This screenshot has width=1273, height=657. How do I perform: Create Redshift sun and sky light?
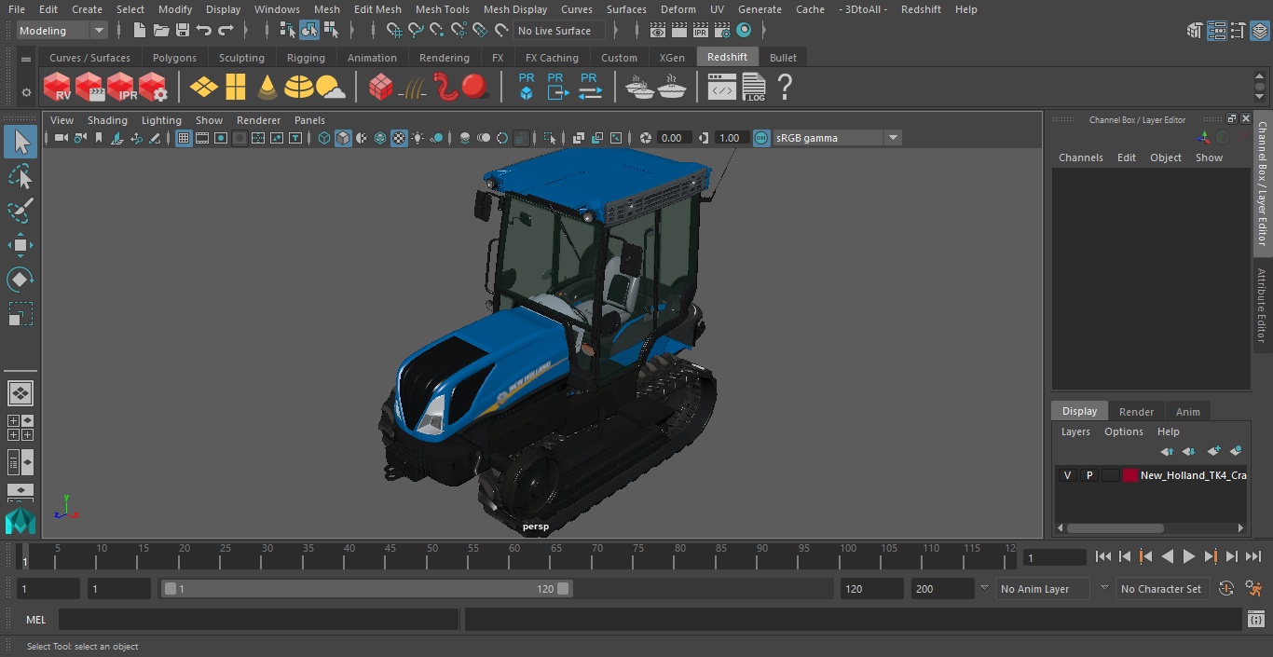(331, 88)
